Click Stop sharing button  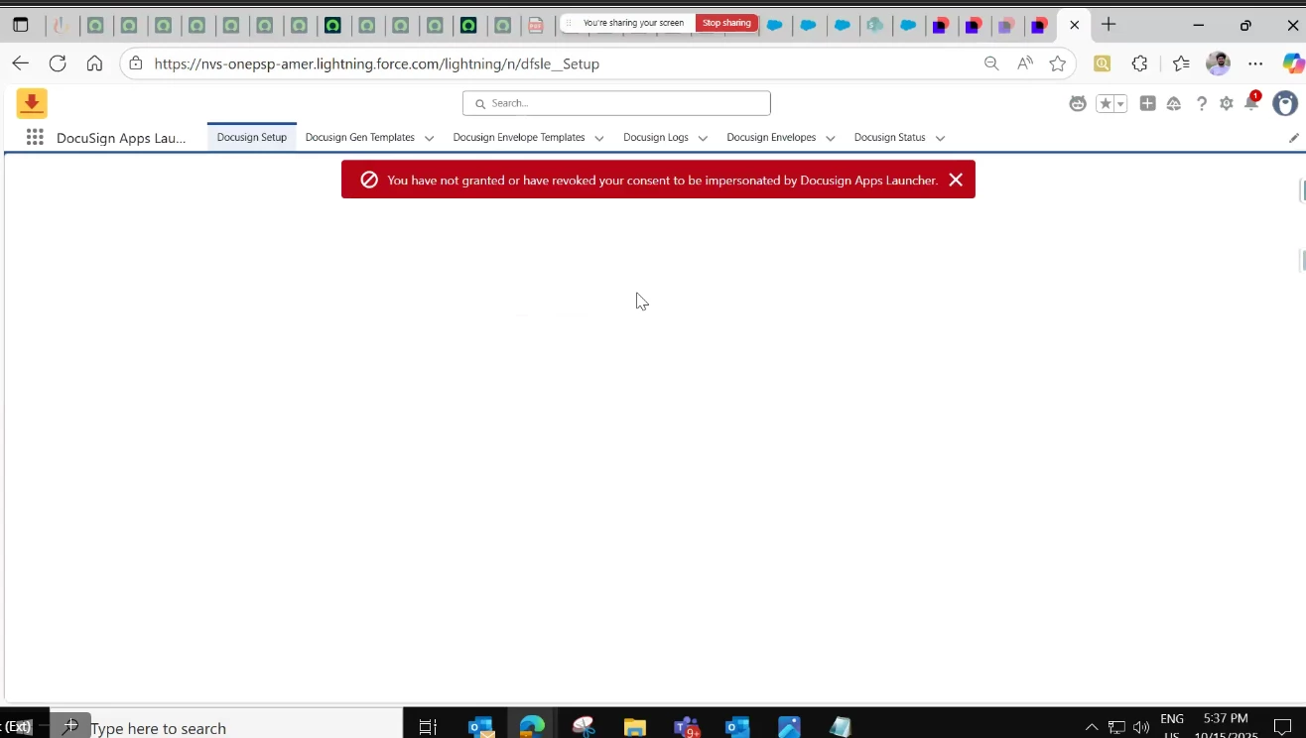coord(726,23)
